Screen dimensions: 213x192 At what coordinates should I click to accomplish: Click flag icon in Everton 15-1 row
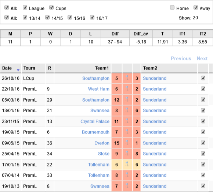tap(127, 142)
